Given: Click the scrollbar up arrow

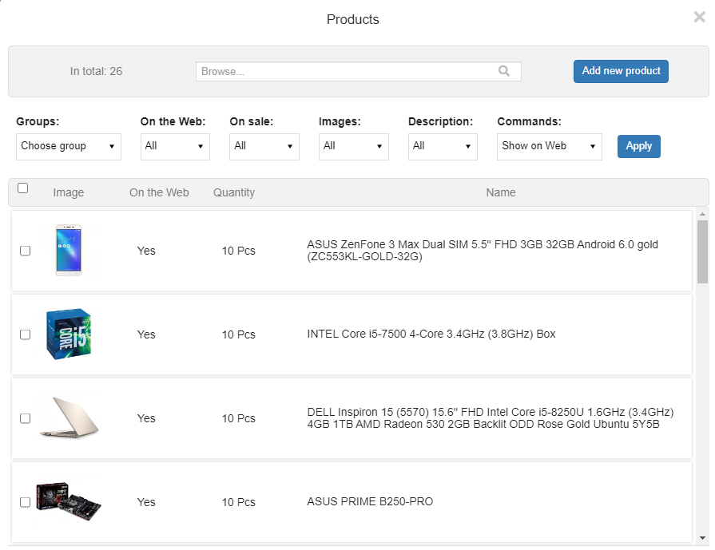Looking at the screenshot, I should click(x=702, y=214).
